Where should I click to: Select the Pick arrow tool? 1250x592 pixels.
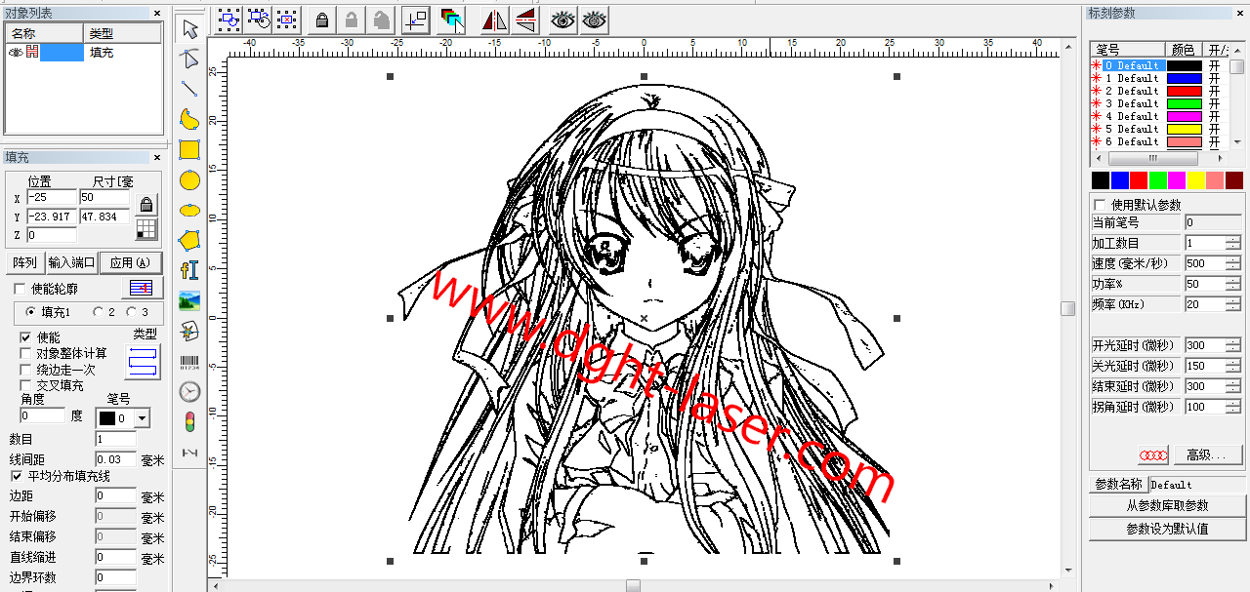(189, 28)
